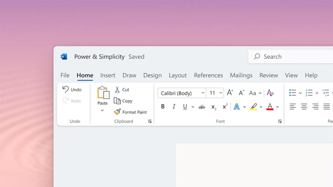Increase font size with grow icon
Viewport: 333px width, 187px height.
pos(230,93)
